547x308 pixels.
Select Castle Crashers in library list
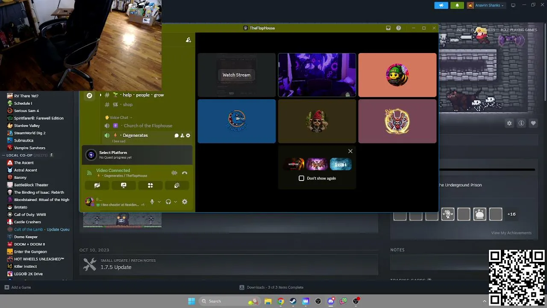tap(27, 222)
